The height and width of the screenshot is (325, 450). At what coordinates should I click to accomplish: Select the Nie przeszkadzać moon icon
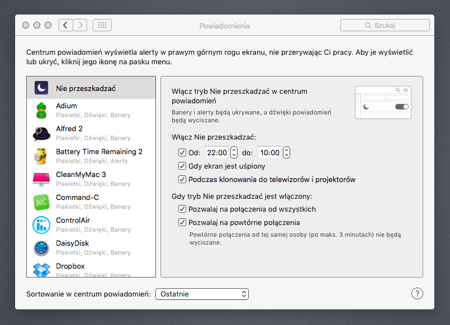click(x=41, y=87)
